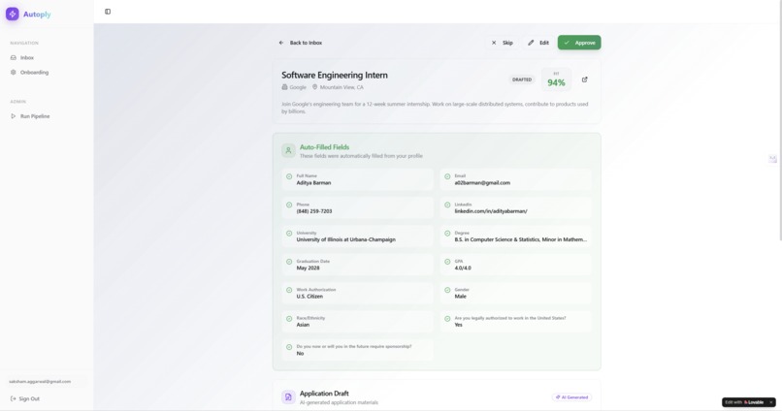Click the check icon beside Full Name

[x=289, y=176]
